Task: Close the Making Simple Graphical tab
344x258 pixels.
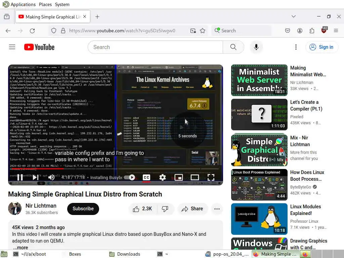Action: [85, 17]
